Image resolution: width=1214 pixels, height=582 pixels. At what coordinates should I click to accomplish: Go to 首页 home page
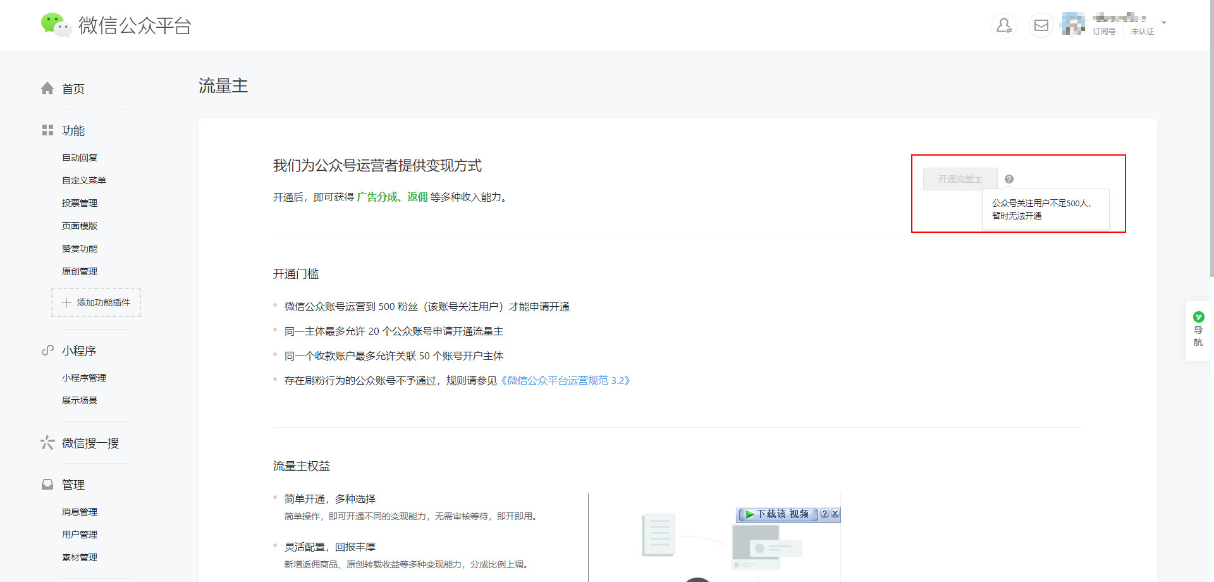pyautogui.click(x=73, y=89)
